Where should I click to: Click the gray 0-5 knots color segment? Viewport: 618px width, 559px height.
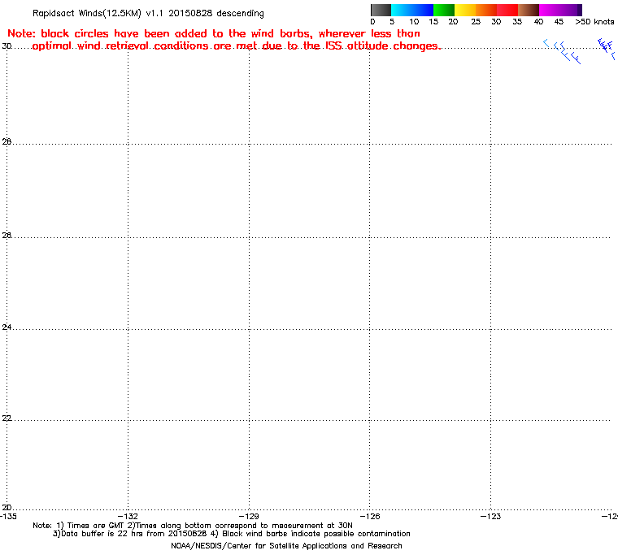[x=381, y=10]
